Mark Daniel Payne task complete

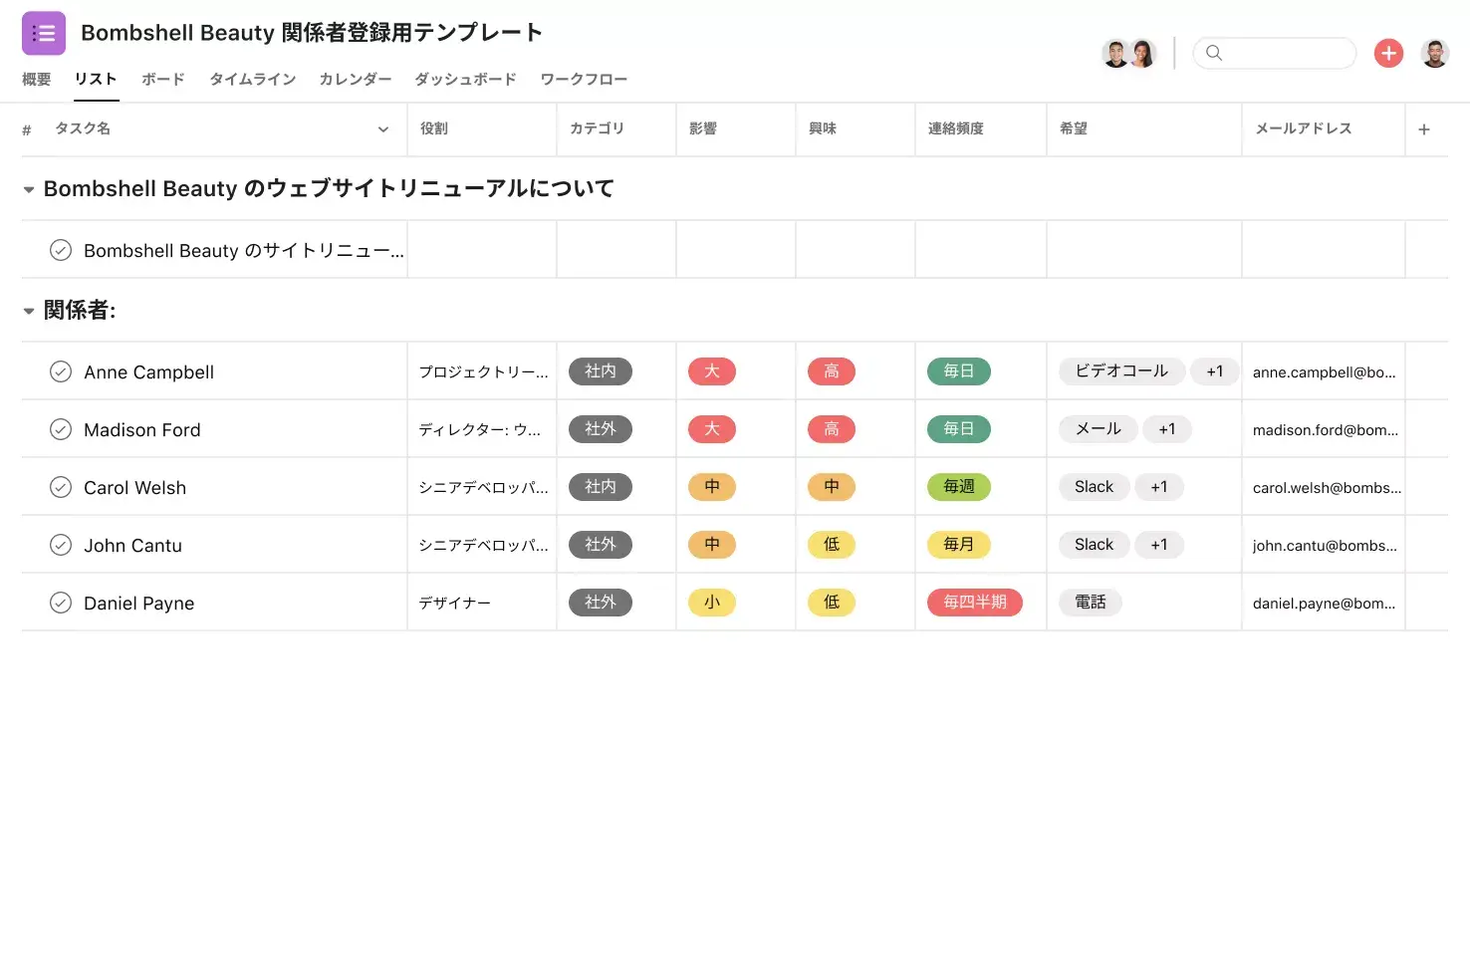(x=61, y=603)
